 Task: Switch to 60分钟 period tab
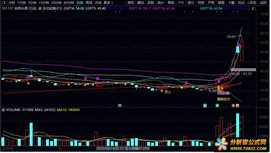(69, 3)
